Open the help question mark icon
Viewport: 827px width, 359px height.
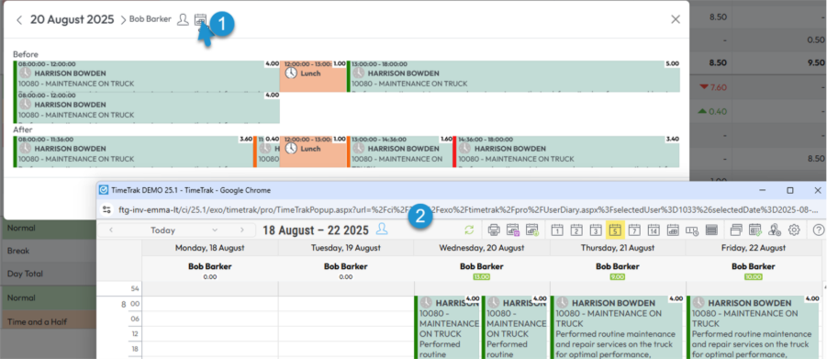click(819, 230)
